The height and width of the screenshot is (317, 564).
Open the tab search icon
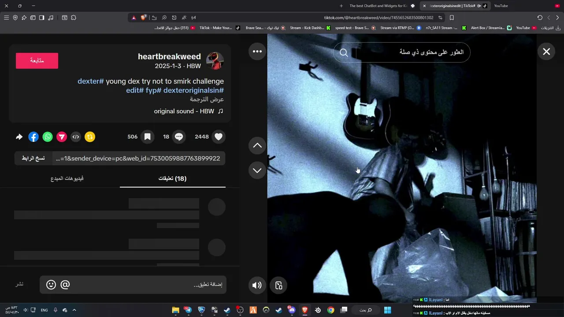point(64,18)
